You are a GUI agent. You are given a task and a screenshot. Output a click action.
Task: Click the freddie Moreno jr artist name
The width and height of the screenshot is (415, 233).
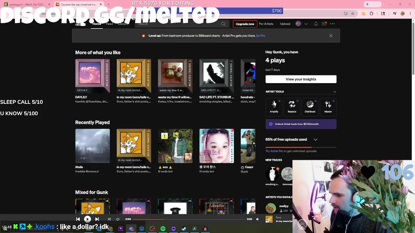click(x=87, y=172)
